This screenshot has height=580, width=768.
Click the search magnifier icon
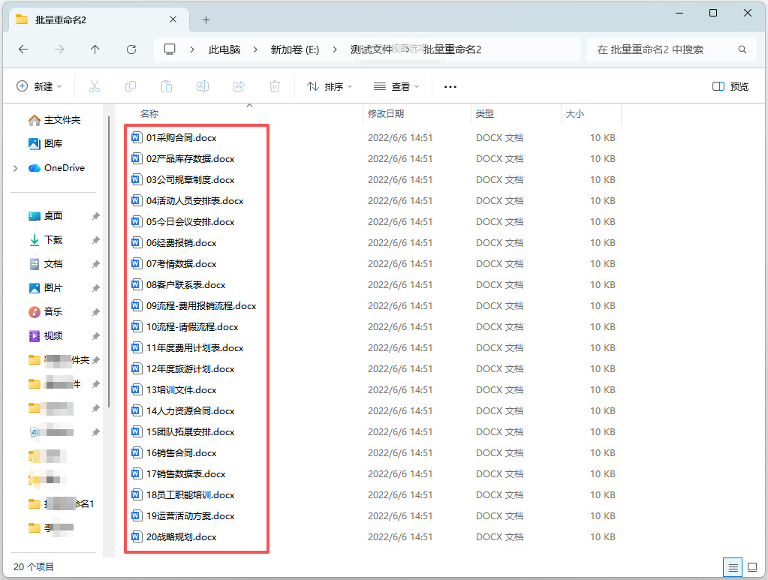(x=742, y=50)
